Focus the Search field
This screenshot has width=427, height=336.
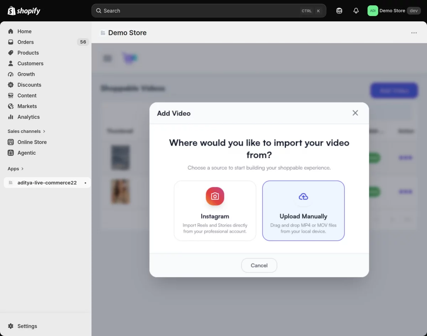[209, 11]
